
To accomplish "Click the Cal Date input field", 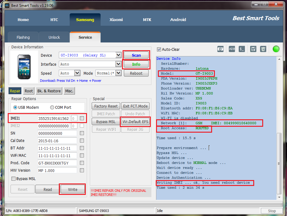I will (57, 141).
